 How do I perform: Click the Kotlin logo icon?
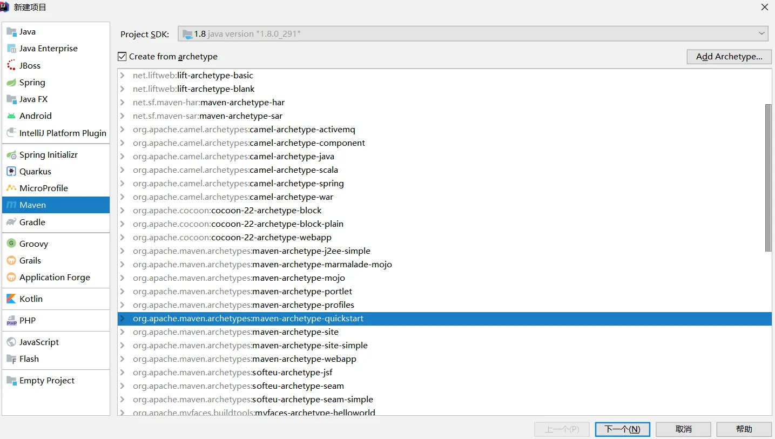(x=11, y=299)
